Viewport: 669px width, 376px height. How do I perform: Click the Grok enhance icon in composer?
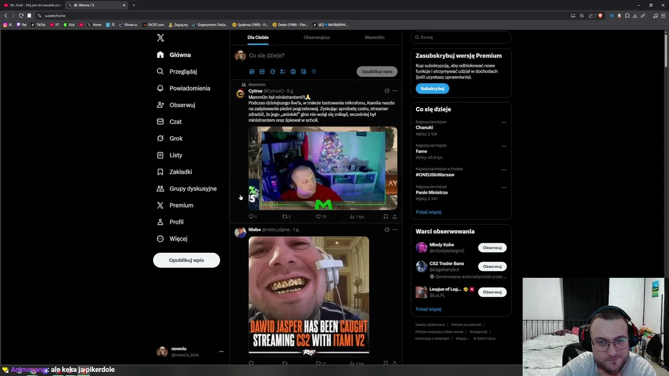click(272, 72)
